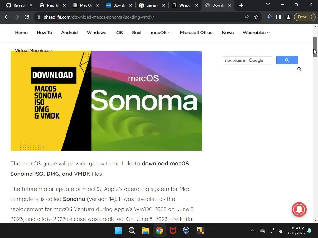Open Windows taskbar search
Viewport: 318px width, 238px height.
coord(132,231)
